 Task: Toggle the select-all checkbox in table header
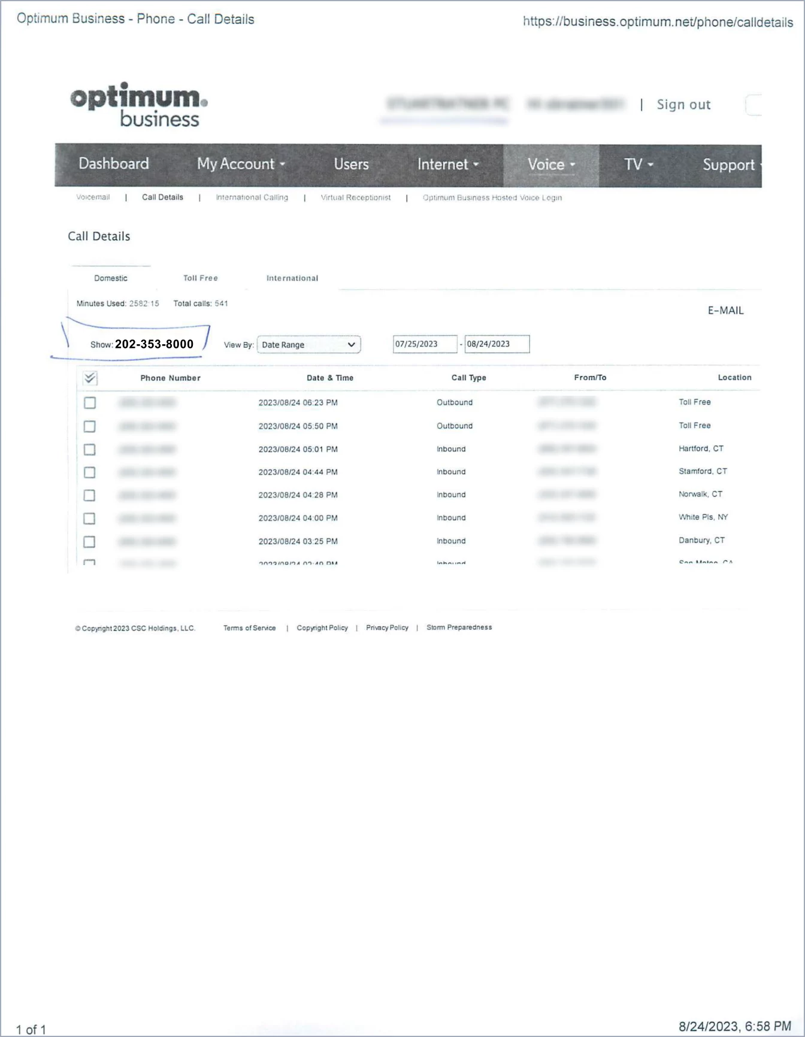coord(90,378)
